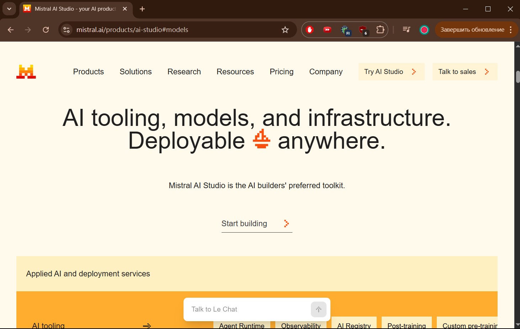Open the Products navigation menu
Image resolution: width=520 pixels, height=329 pixels.
click(89, 72)
